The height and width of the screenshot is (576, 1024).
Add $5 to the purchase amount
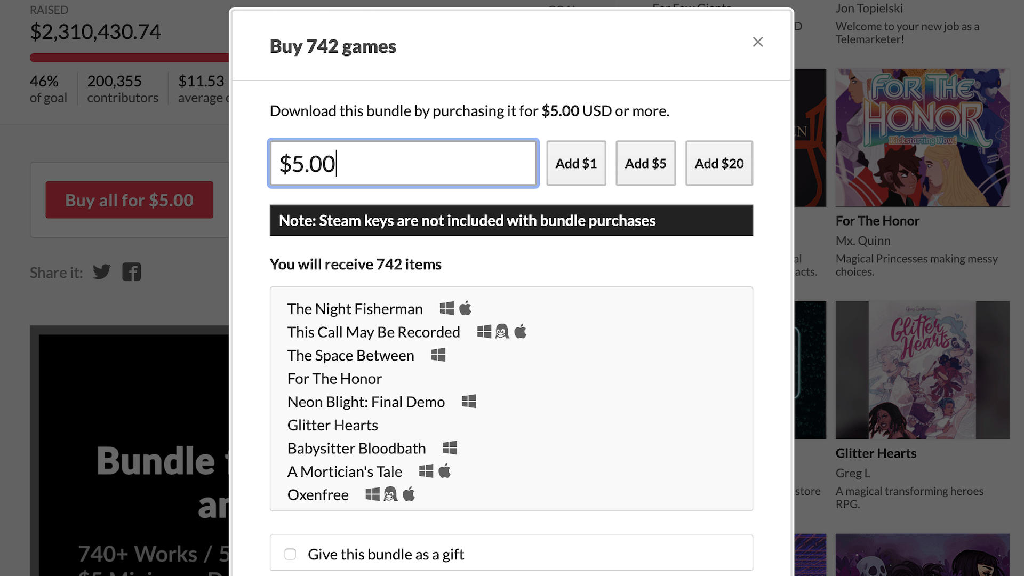(645, 163)
